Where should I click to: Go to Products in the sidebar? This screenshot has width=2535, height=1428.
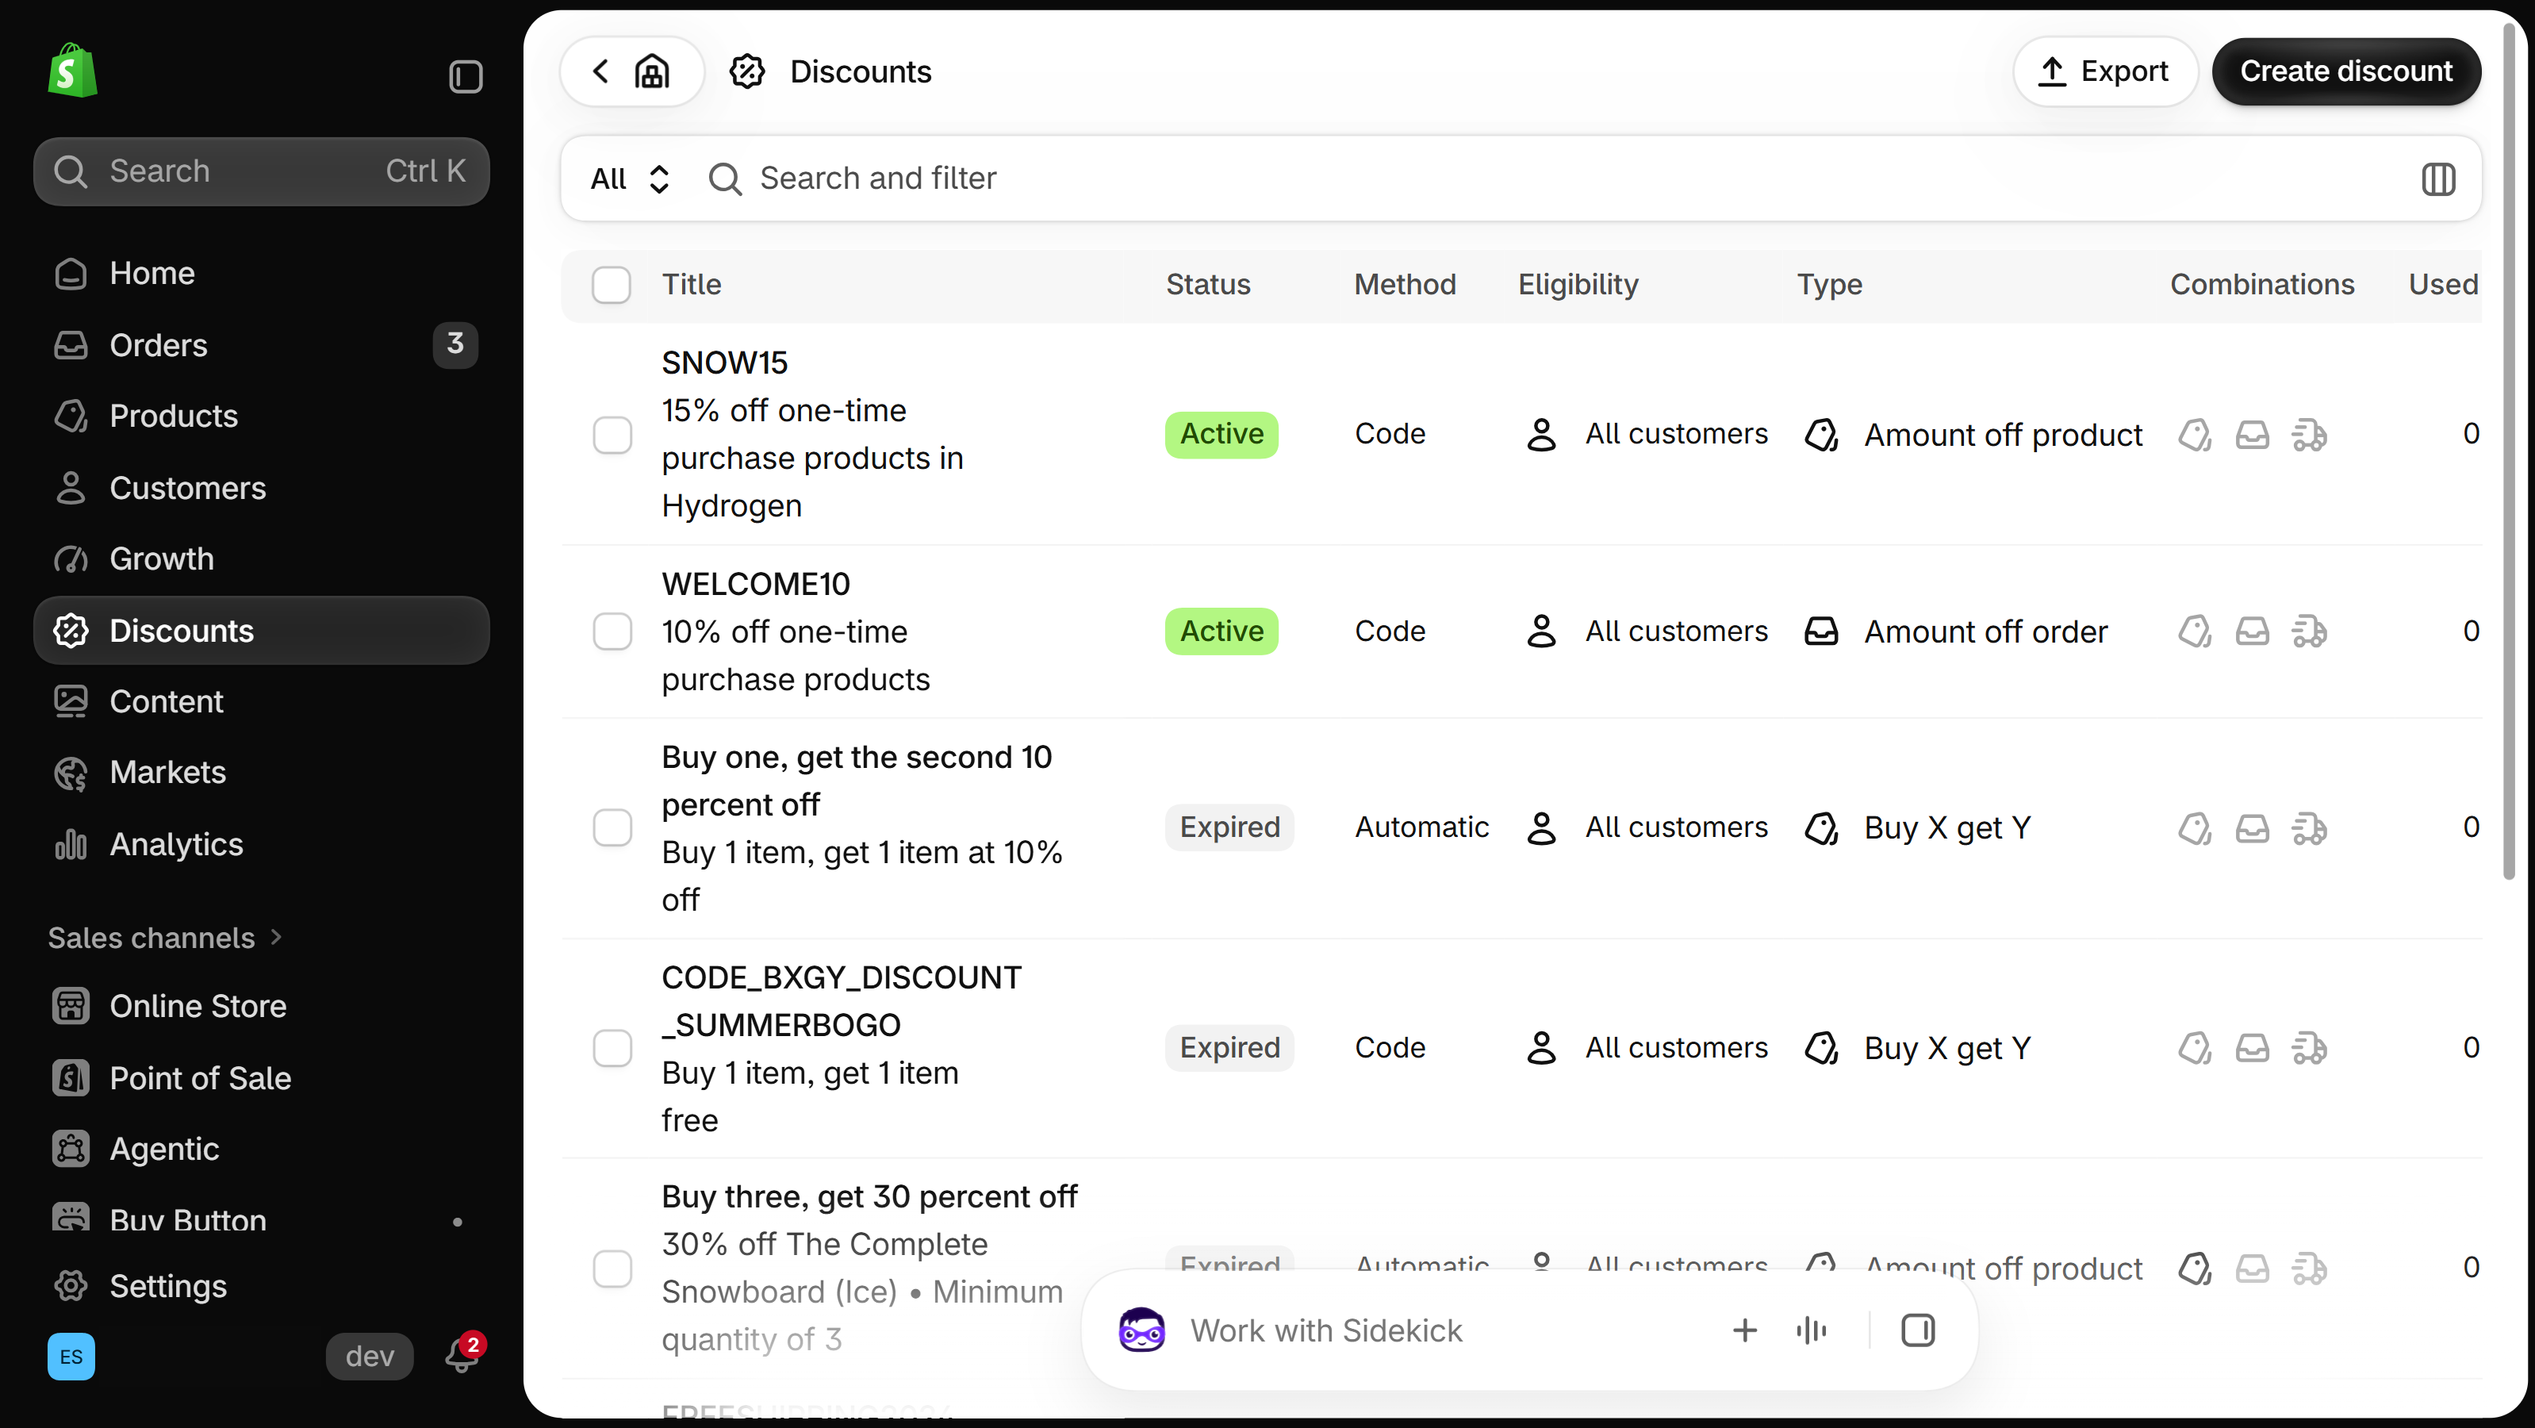261,416
